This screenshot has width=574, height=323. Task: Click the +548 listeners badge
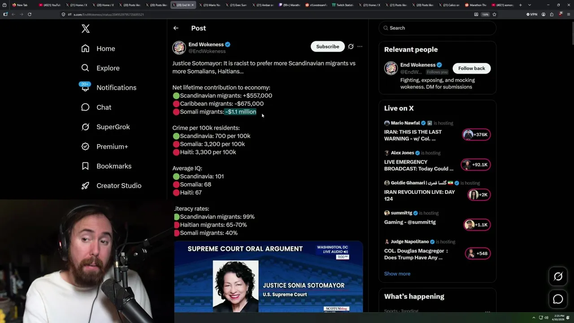478,253
